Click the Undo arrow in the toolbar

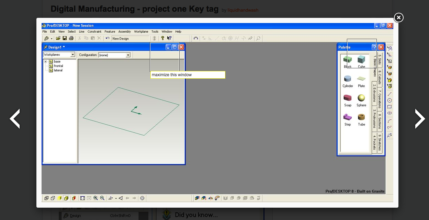tap(108, 38)
